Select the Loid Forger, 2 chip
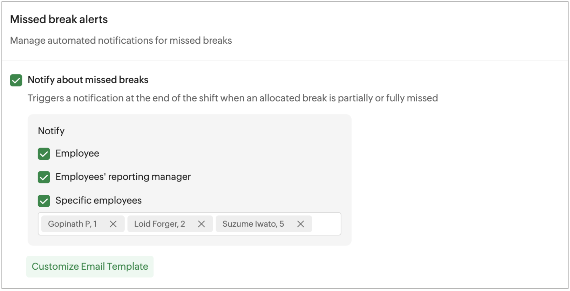 point(160,224)
